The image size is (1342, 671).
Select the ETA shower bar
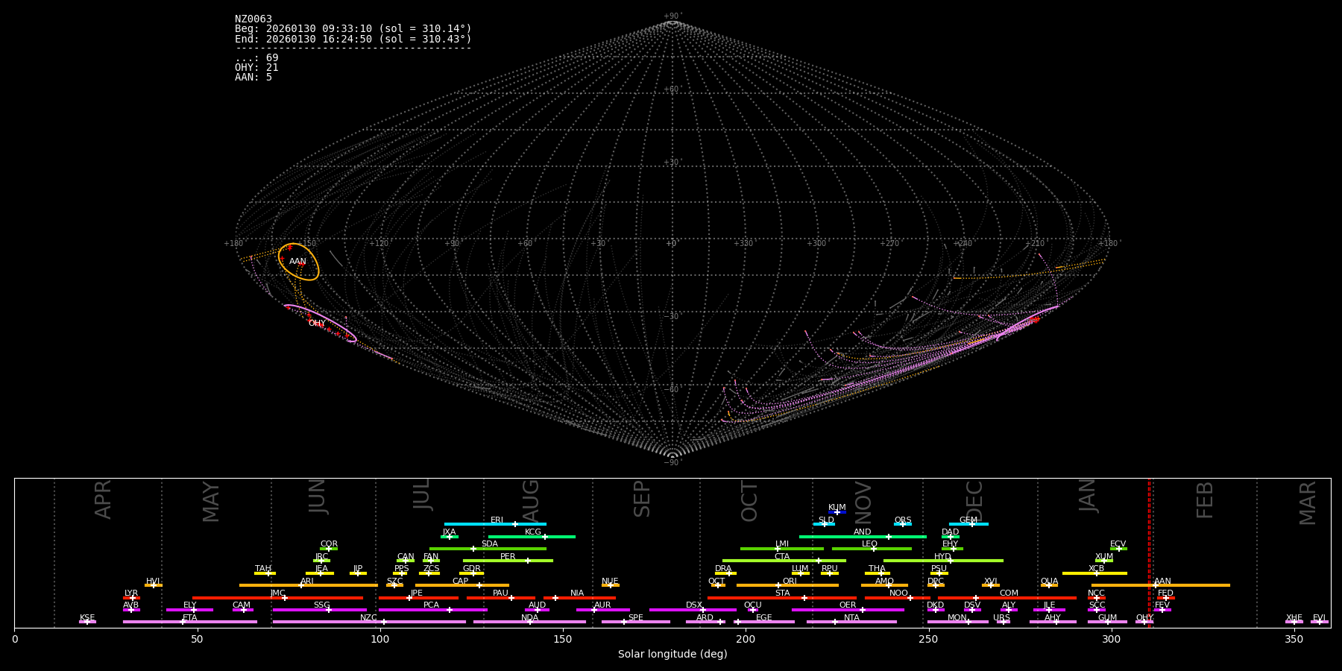click(x=190, y=622)
